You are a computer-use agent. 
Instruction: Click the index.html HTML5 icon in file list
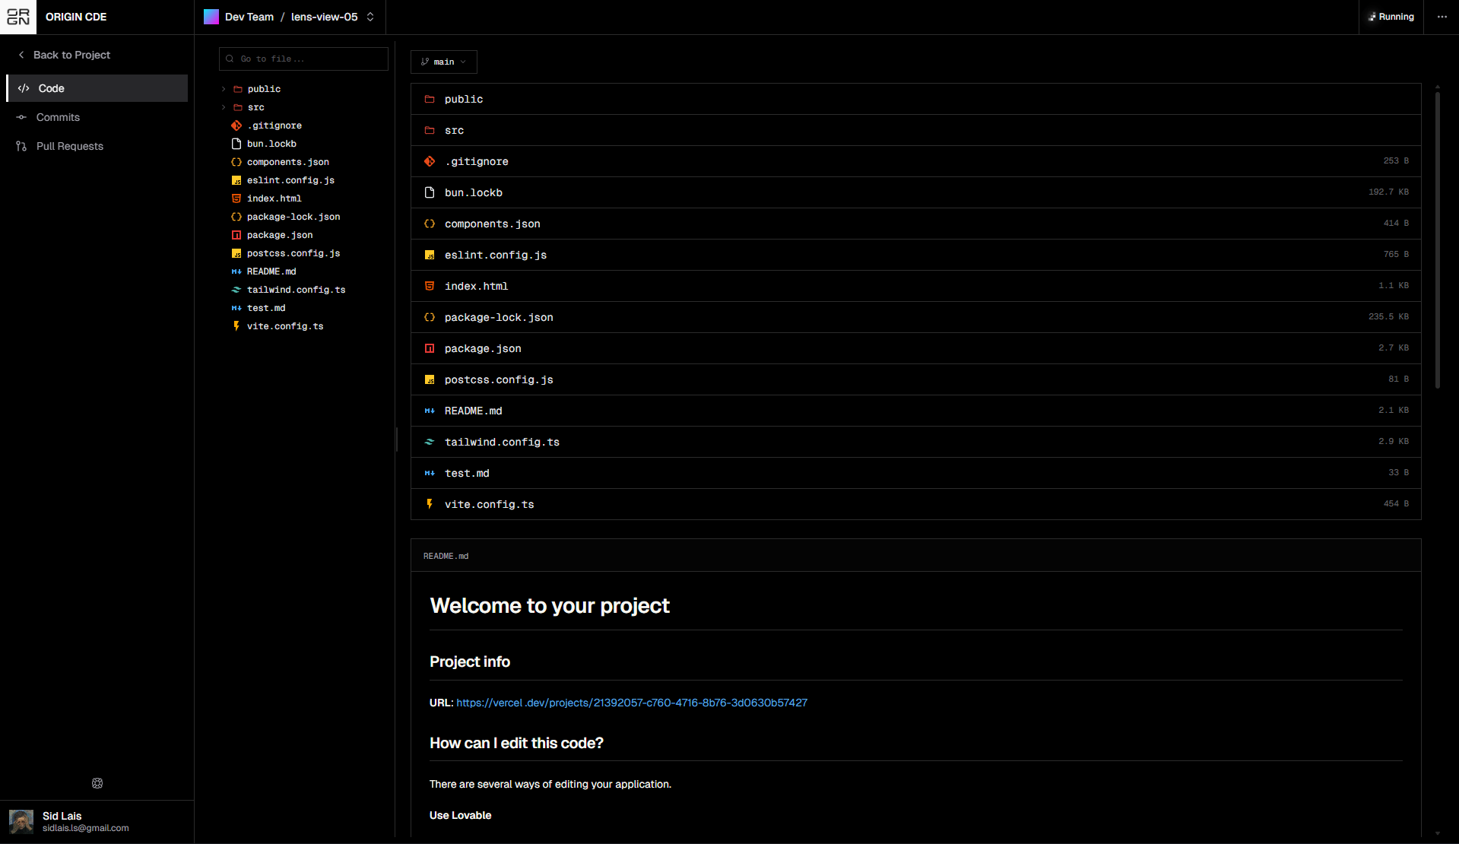[430, 286]
